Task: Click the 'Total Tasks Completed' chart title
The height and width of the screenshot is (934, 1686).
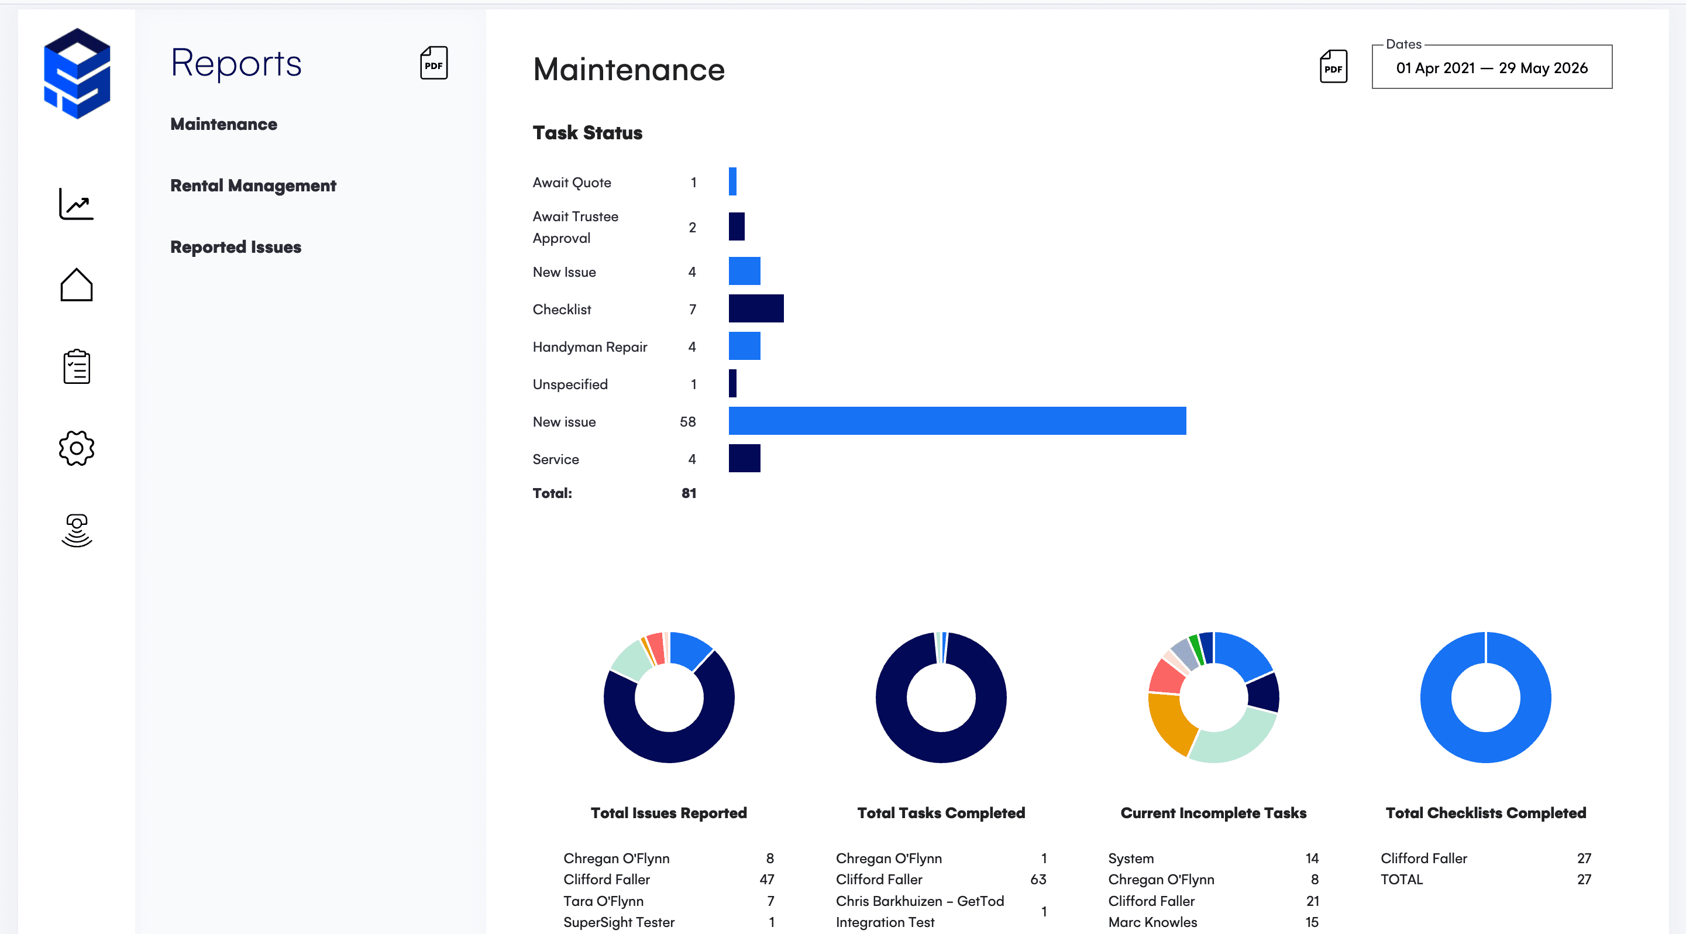Action: click(x=941, y=813)
